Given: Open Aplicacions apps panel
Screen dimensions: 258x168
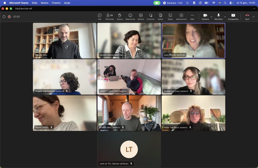Looking at the screenshot, I should 181,17.
